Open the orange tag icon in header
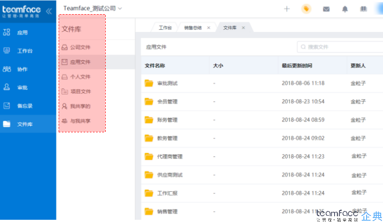The width and height of the screenshot is (383, 222). [x=306, y=9]
